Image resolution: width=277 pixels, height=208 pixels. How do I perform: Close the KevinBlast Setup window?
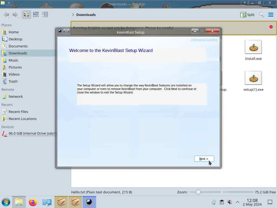pyautogui.click(x=212, y=31)
